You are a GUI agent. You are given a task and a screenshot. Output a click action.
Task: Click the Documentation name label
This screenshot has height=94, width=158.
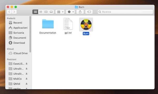click(48, 33)
